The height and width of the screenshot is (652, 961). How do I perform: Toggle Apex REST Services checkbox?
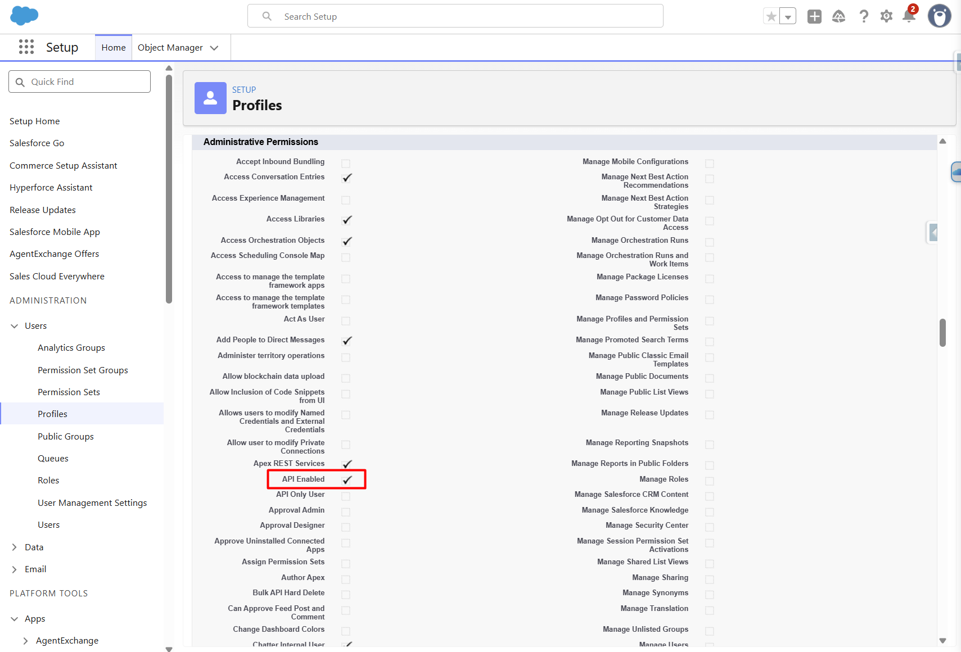click(x=347, y=464)
